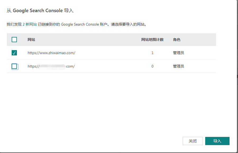The width and height of the screenshot is (238, 153).
Task: Click the 网站 column header
Action: pyautogui.click(x=31, y=40)
